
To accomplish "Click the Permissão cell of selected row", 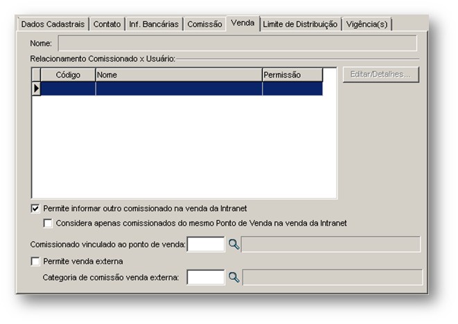I will click(292, 89).
